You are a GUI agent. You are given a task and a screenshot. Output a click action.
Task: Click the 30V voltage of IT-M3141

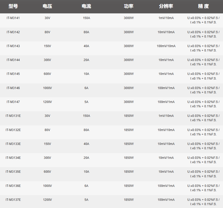coord(47,18)
